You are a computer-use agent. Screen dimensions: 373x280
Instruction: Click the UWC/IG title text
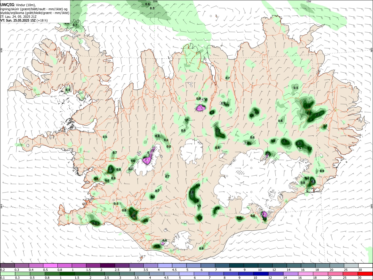point(7,5)
